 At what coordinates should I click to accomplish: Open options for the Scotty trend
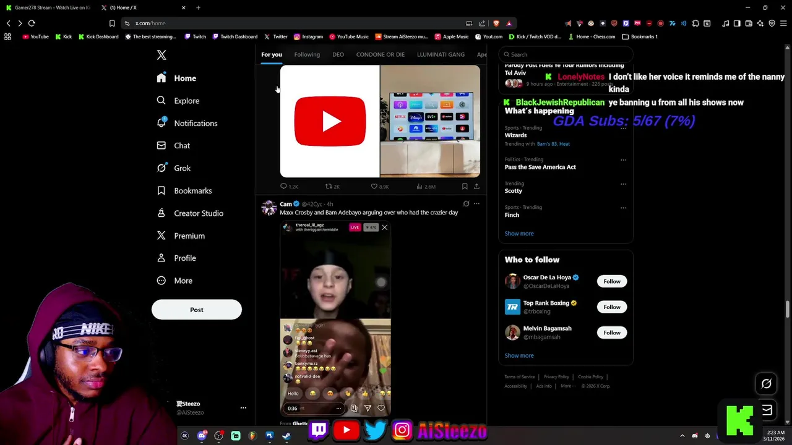(x=623, y=184)
